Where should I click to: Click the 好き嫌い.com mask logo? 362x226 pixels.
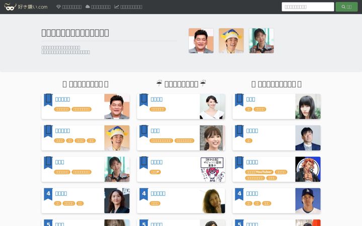(26, 7)
